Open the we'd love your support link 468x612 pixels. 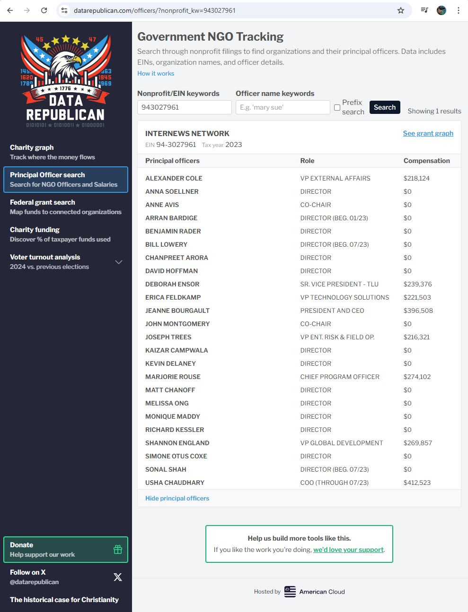pos(349,550)
